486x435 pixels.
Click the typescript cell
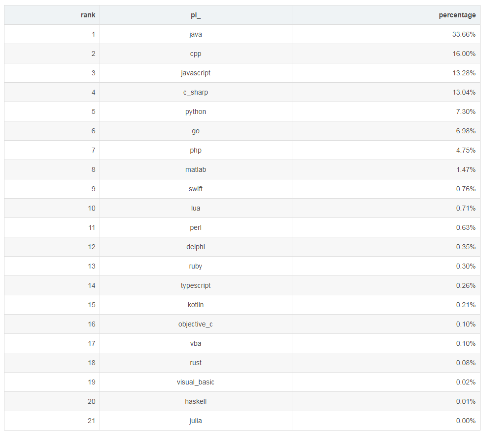coord(196,285)
